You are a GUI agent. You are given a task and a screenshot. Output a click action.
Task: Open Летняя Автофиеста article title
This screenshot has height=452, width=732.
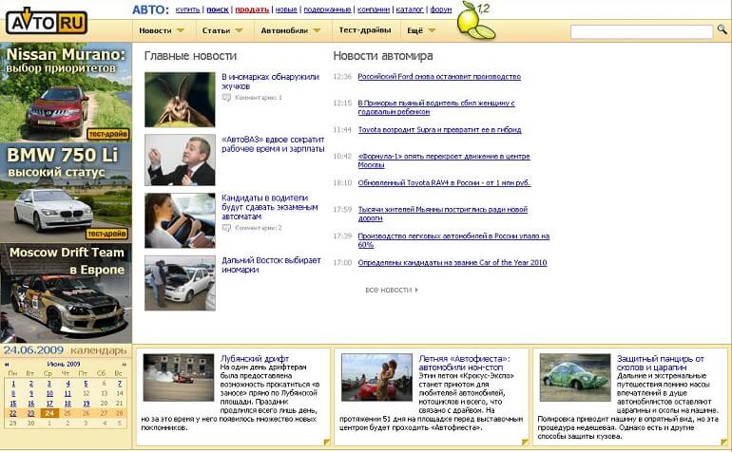[x=464, y=363]
